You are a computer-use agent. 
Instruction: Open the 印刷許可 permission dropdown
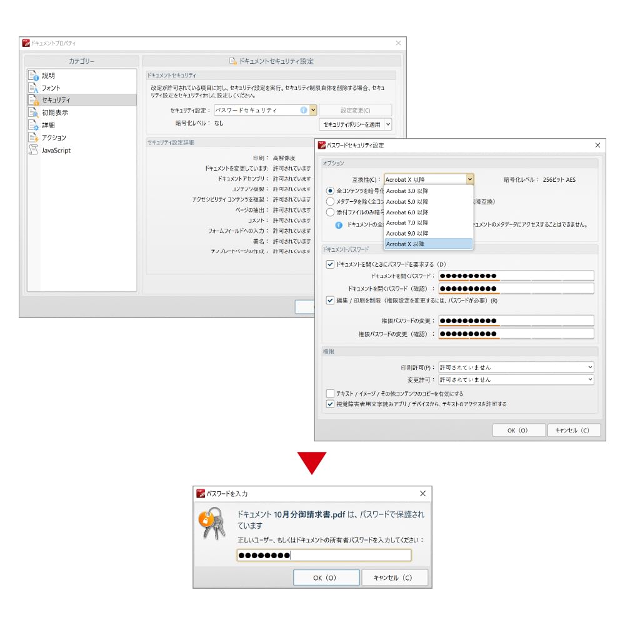(x=591, y=367)
